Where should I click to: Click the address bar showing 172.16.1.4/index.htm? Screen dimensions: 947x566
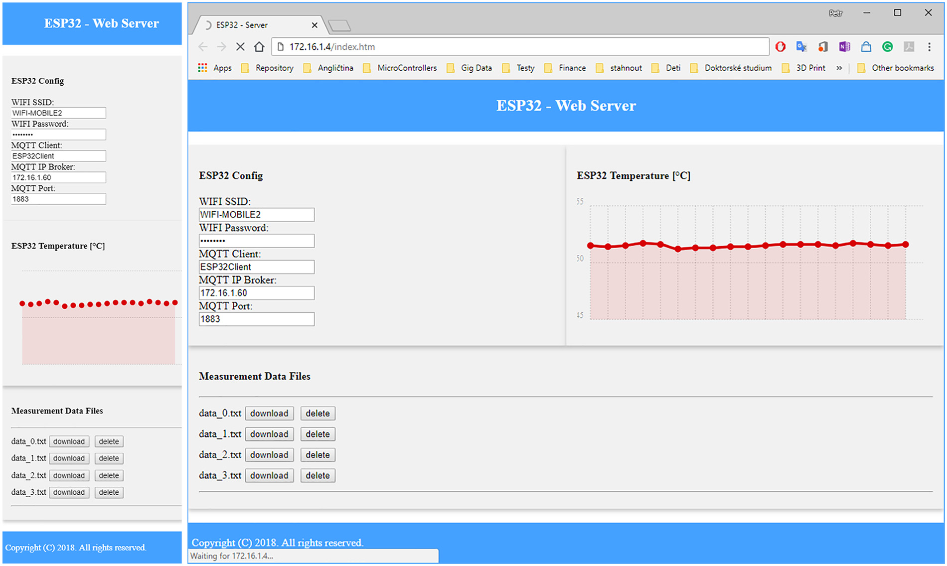pos(520,47)
